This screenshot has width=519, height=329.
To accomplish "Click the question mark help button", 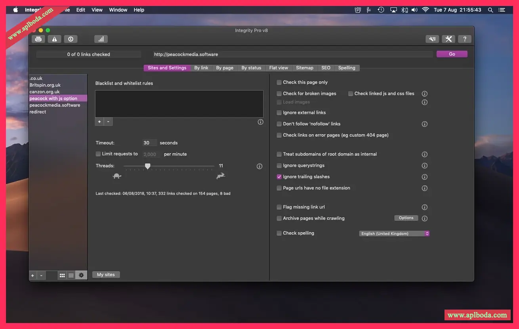I will 465,39.
